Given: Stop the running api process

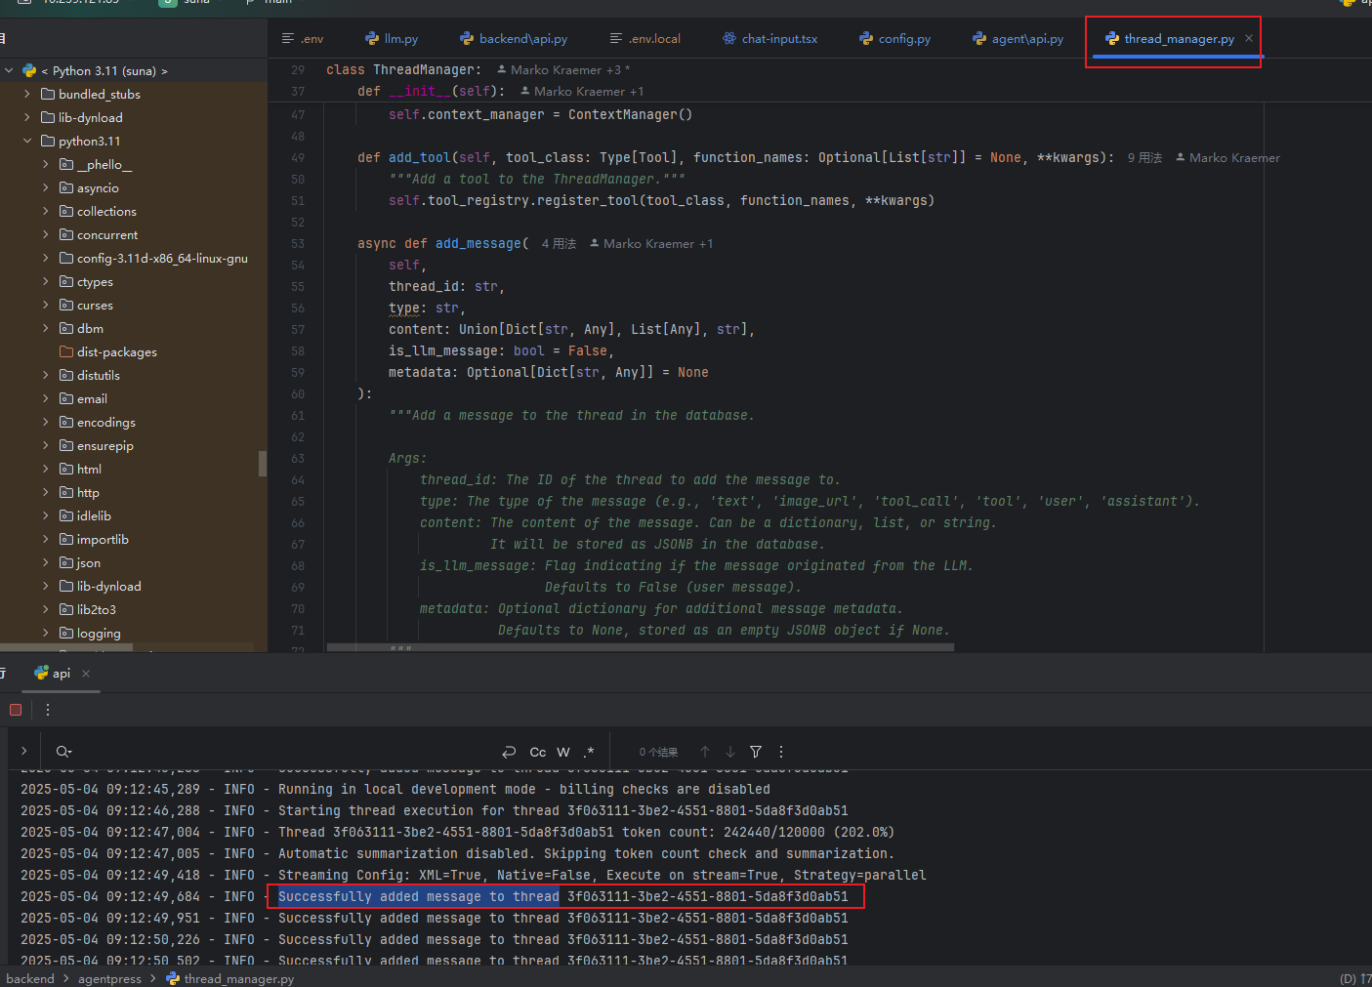Looking at the screenshot, I should pyautogui.click(x=16, y=710).
